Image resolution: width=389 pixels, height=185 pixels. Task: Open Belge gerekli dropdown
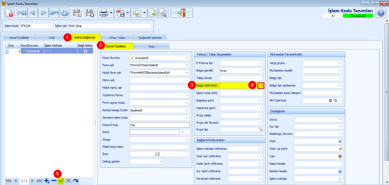point(261,71)
